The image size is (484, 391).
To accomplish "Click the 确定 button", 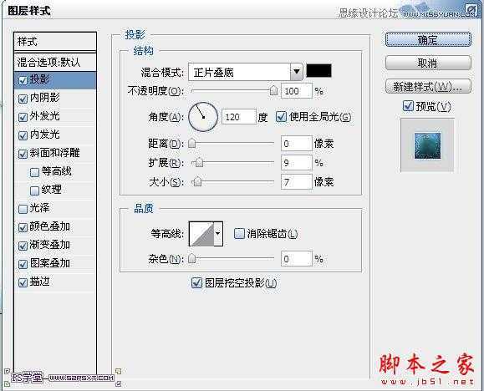I will [428, 39].
